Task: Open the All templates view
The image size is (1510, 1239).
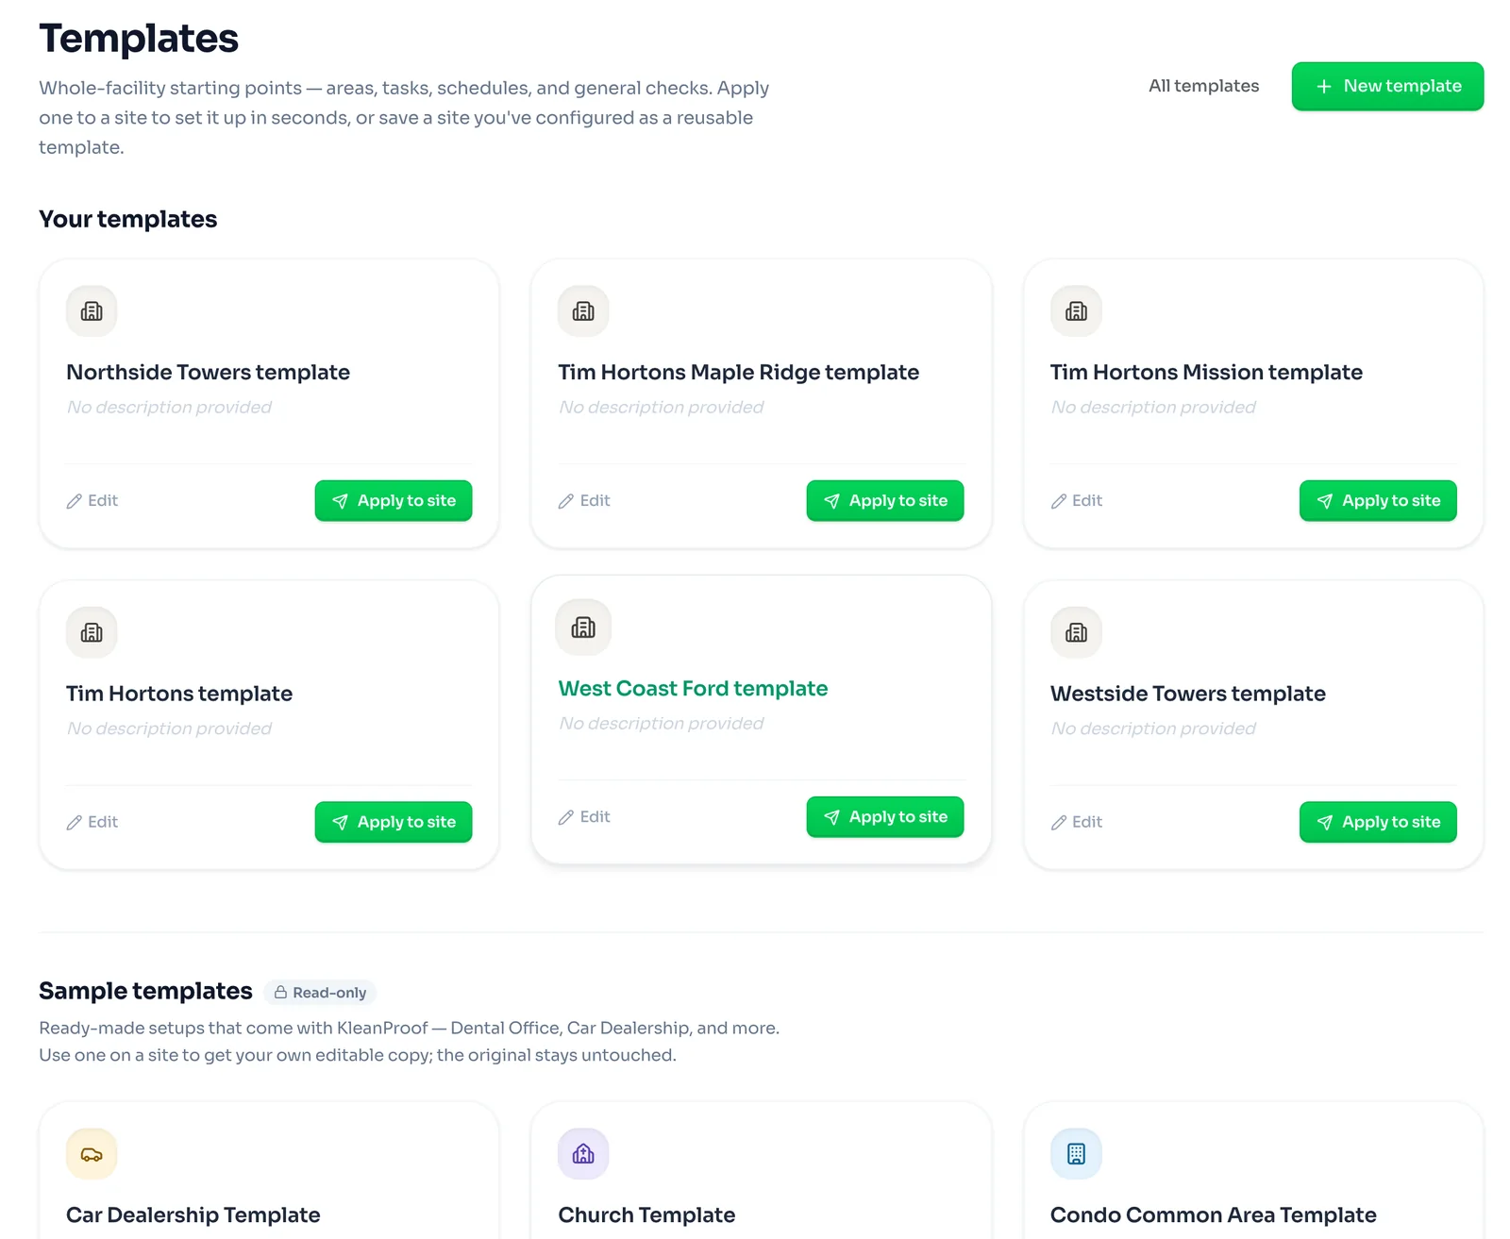Action: point(1203,86)
